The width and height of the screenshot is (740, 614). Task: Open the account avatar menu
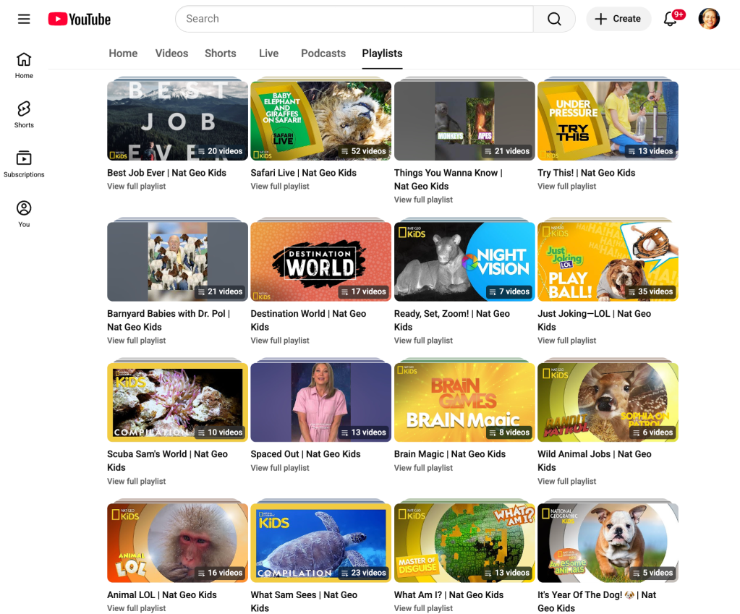click(x=708, y=19)
